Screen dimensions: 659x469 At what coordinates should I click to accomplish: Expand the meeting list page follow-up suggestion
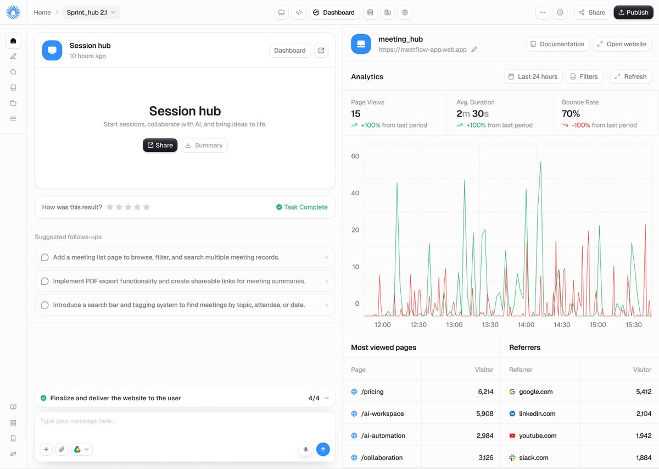[185, 257]
